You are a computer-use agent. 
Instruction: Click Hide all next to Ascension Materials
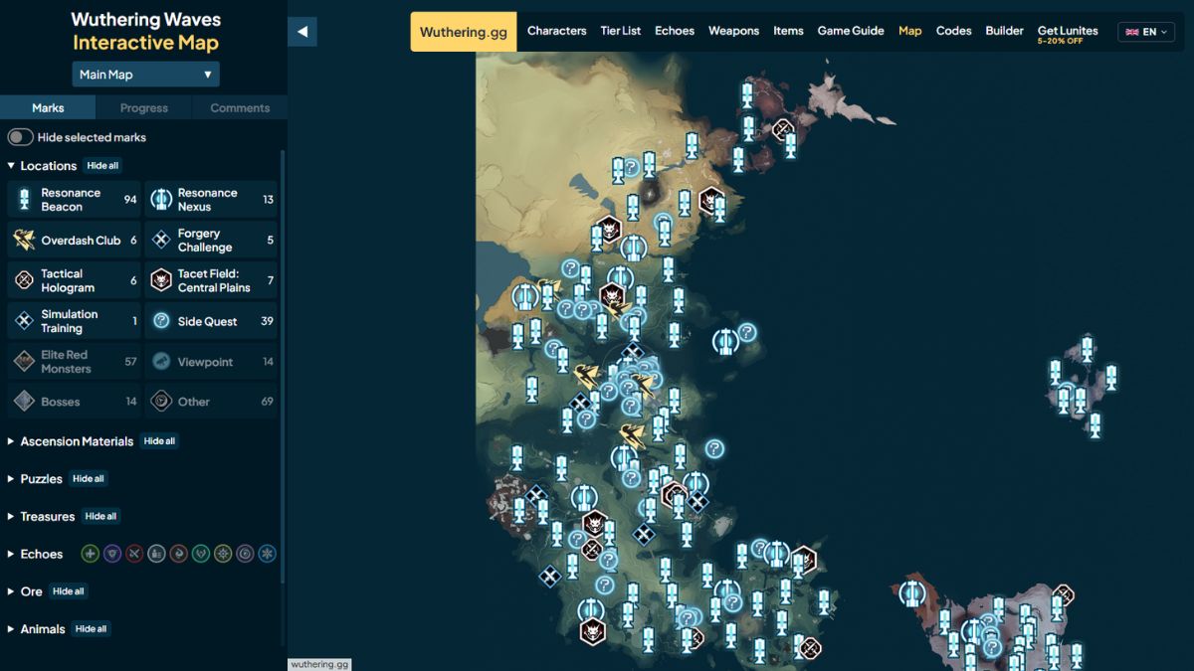159,441
